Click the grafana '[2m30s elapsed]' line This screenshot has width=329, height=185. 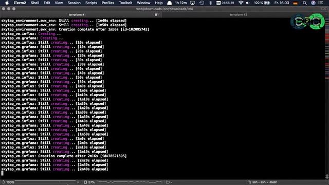coord(54,164)
